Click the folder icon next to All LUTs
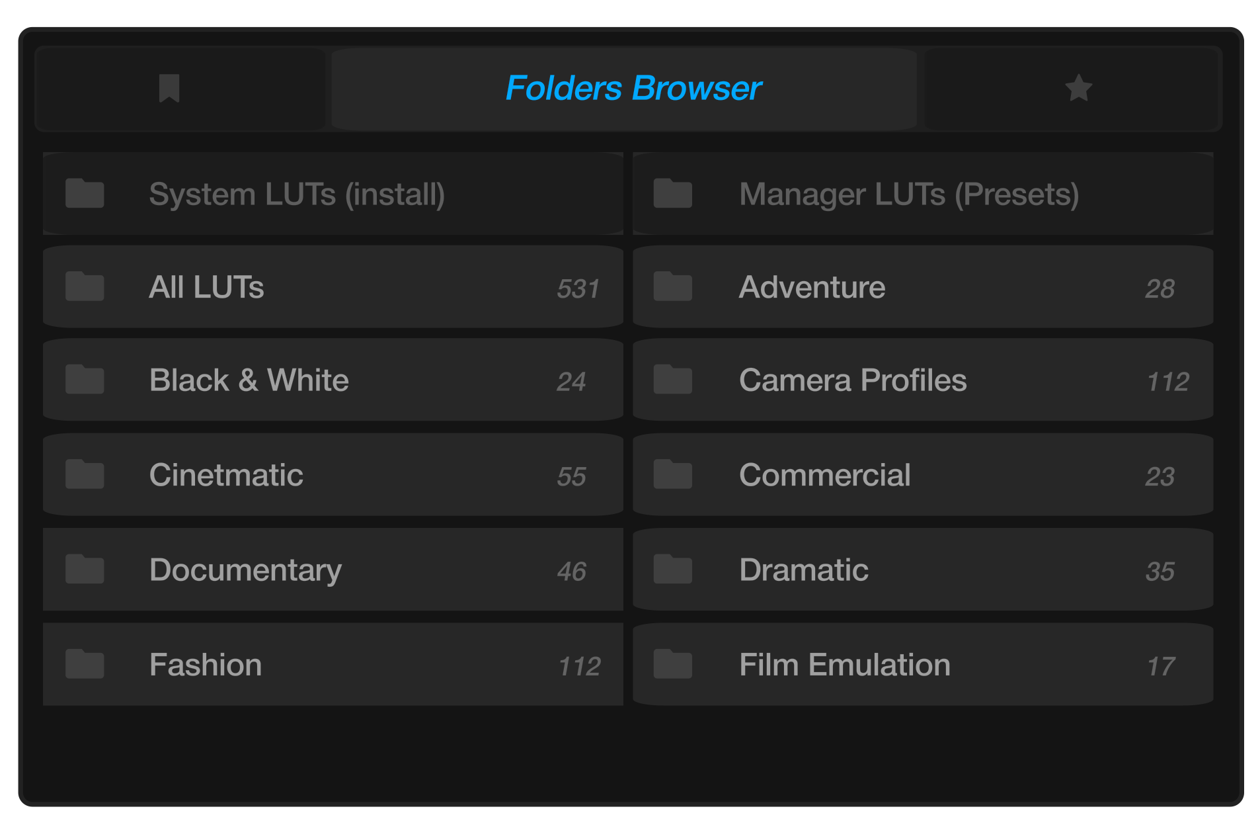This screenshot has width=1260, height=819. 84,286
